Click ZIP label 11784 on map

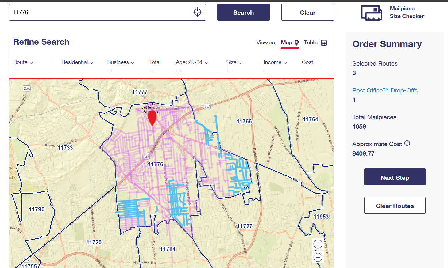168,249
